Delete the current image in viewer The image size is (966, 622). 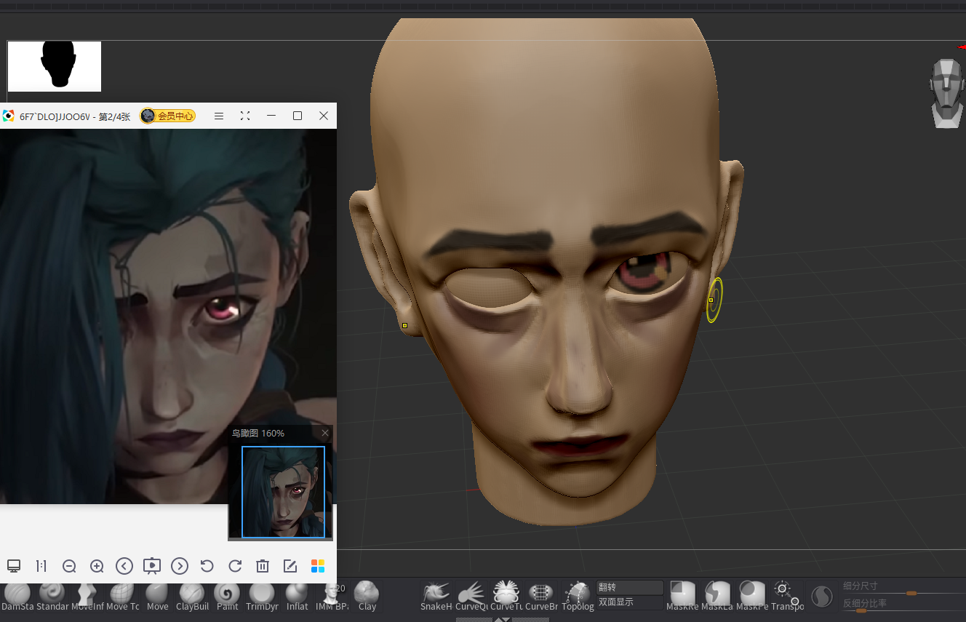click(263, 566)
